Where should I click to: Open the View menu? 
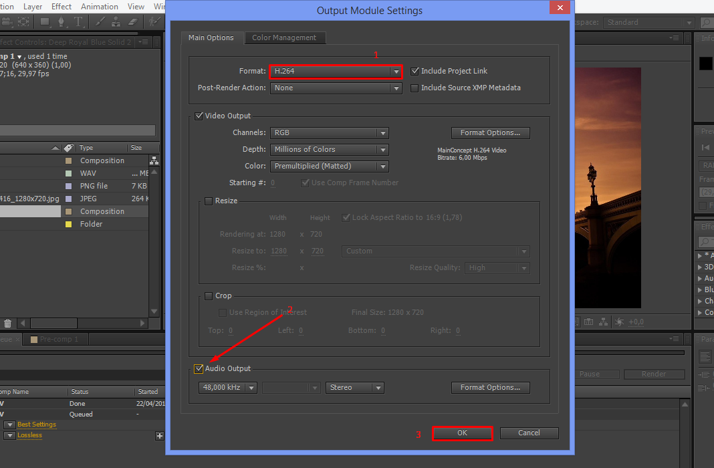[136, 7]
